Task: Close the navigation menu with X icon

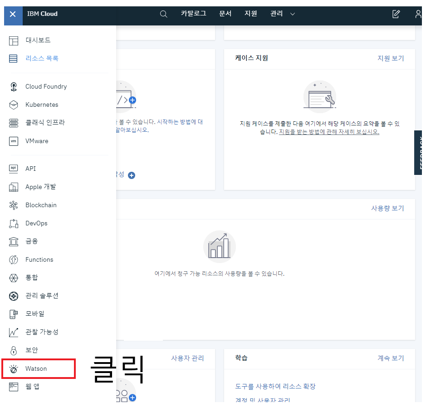Action: (x=13, y=14)
